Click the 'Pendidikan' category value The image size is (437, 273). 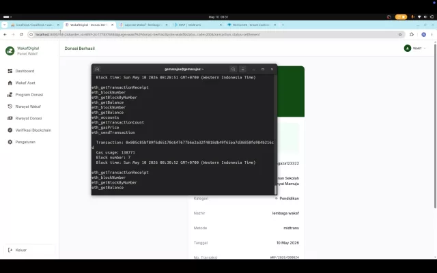289,199
